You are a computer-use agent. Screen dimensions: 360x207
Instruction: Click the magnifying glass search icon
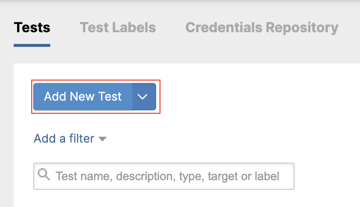click(44, 174)
